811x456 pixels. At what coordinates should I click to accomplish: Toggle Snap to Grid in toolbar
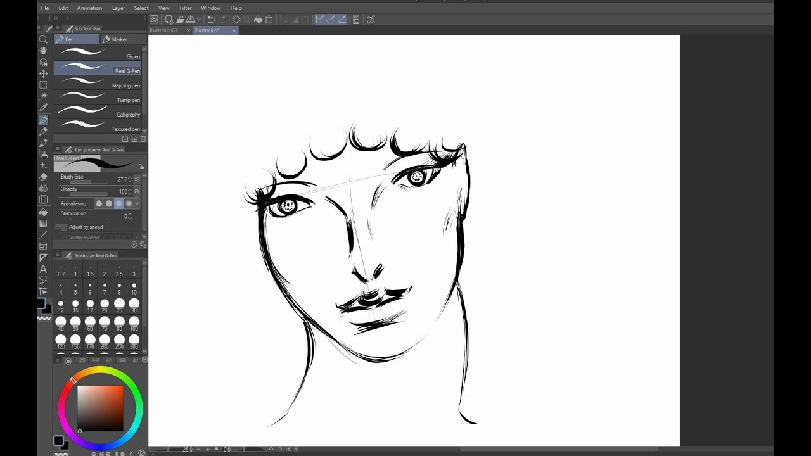342,20
